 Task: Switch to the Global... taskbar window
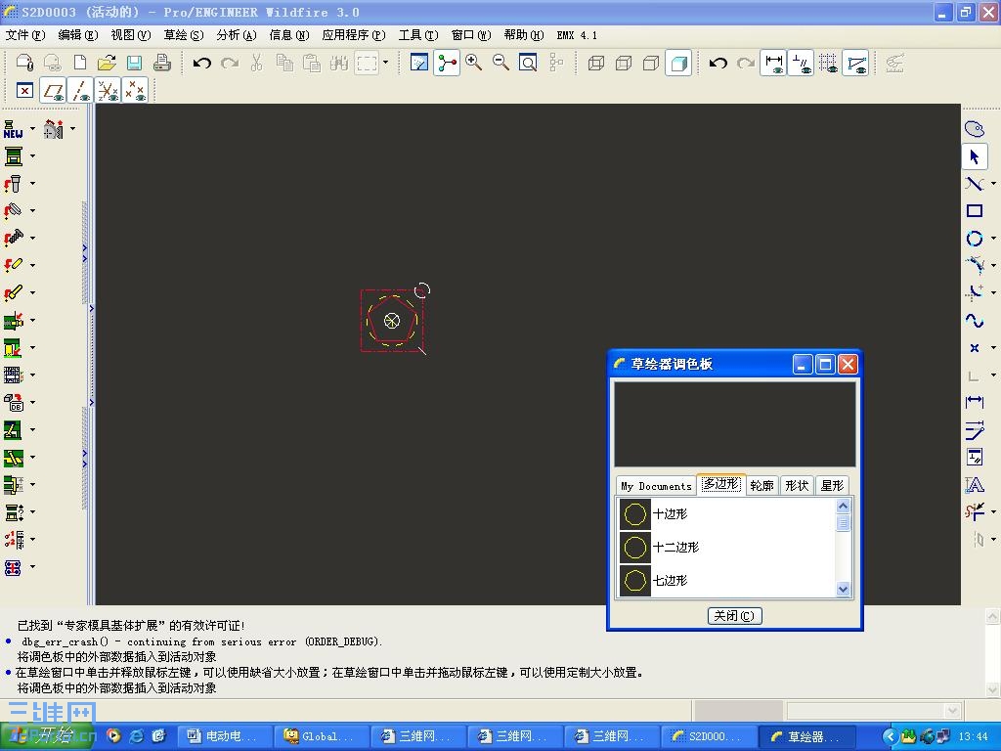322,736
